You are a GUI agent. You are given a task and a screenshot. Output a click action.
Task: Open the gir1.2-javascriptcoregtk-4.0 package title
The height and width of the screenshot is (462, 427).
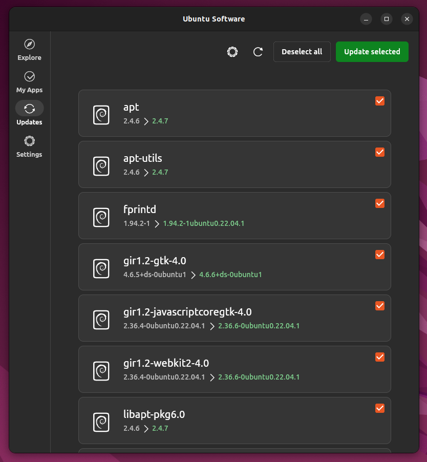(x=187, y=312)
